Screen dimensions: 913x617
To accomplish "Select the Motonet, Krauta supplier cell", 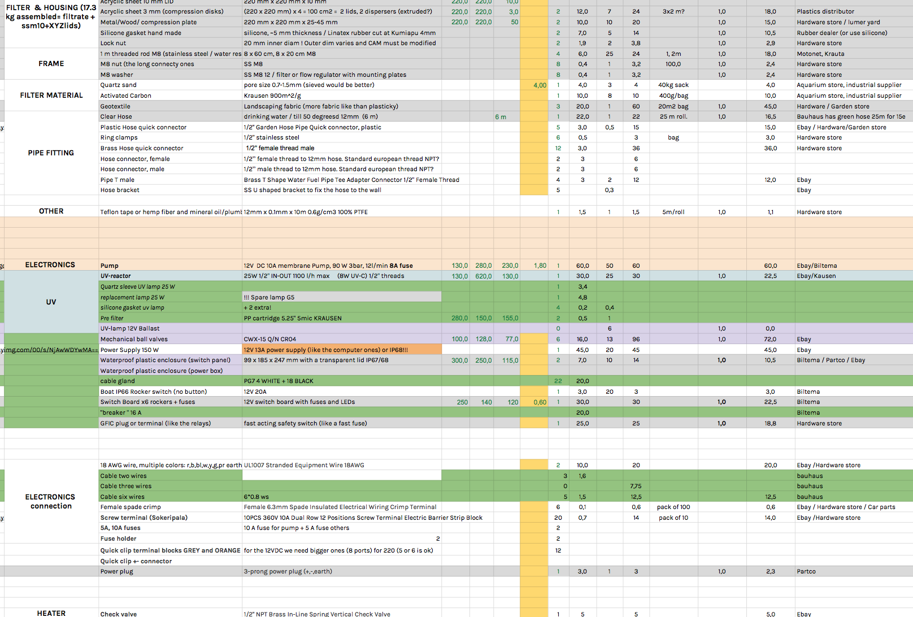I will tap(854, 54).
